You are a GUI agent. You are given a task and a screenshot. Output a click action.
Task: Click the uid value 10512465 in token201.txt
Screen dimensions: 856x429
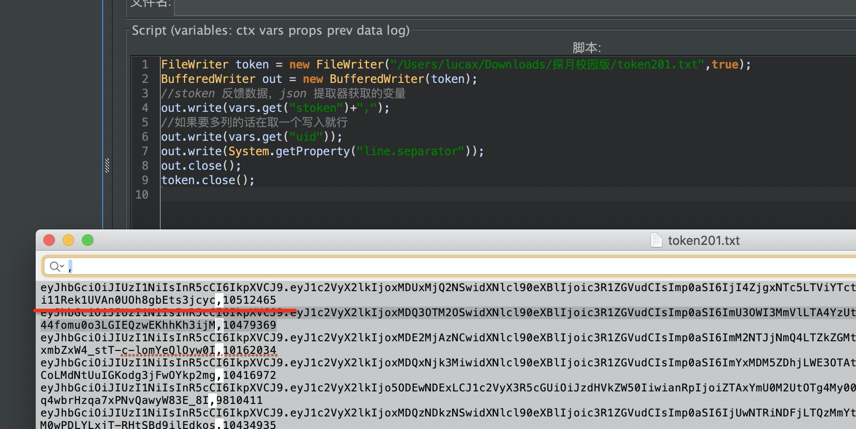pyautogui.click(x=250, y=300)
